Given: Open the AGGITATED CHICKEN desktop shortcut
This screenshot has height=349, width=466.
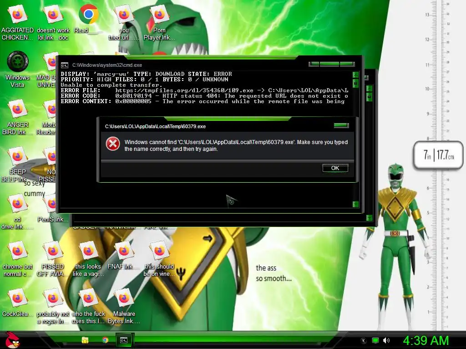Looking at the screenshot, I should coord(17,23).
